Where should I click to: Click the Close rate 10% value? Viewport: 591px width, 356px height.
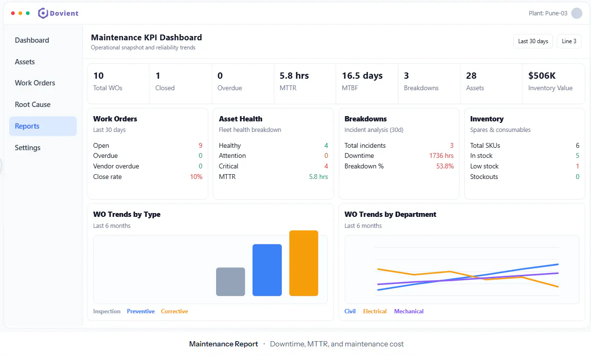point(196,177)
